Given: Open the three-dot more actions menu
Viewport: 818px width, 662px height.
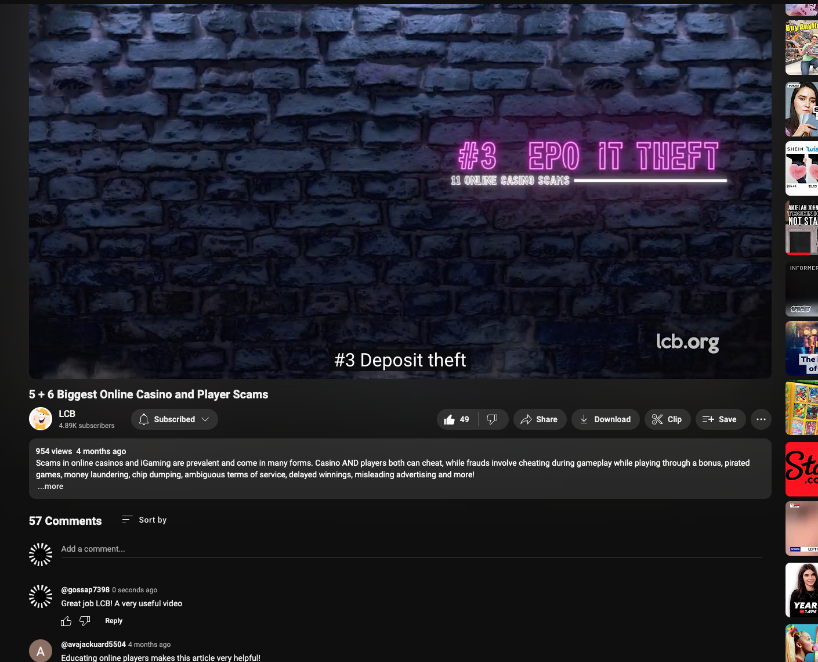Looking at the screenshot, I should point(761,419).
